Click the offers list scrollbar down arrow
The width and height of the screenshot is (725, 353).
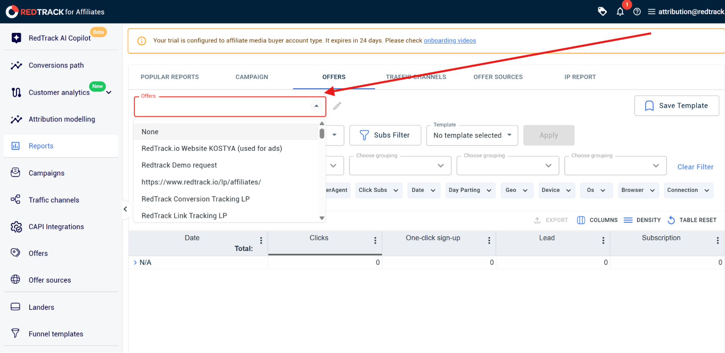point(322,218)
